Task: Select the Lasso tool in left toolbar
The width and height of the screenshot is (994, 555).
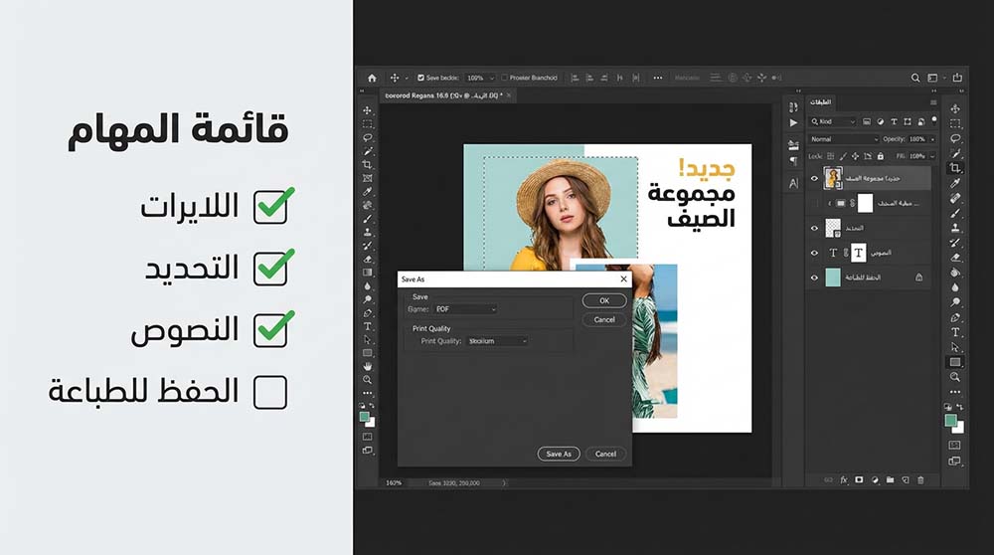Action: pyautogui.click(x=368, y=137)
